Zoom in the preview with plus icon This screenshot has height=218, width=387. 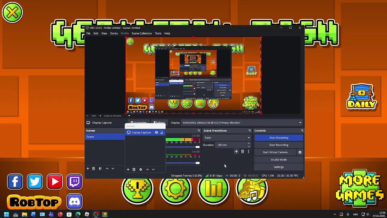(x=100, y=116)
